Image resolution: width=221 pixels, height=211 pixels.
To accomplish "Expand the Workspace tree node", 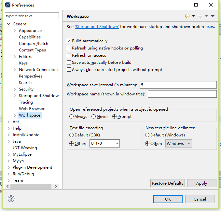I will pos(15,115).
